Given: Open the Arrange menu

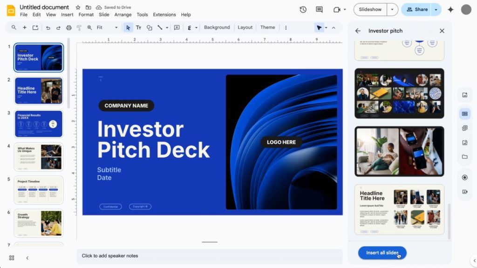Looking at the screenshot, I should [123, 15].
